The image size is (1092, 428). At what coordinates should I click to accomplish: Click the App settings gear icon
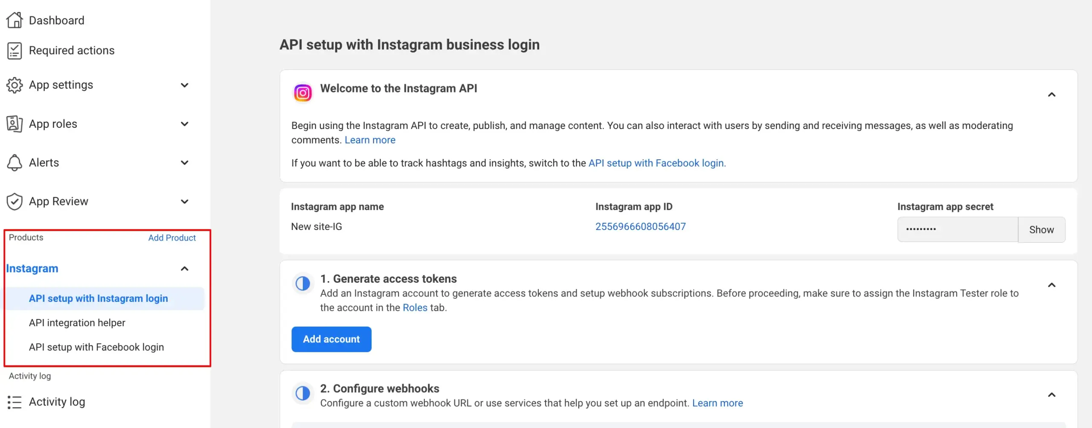[15, 85]
